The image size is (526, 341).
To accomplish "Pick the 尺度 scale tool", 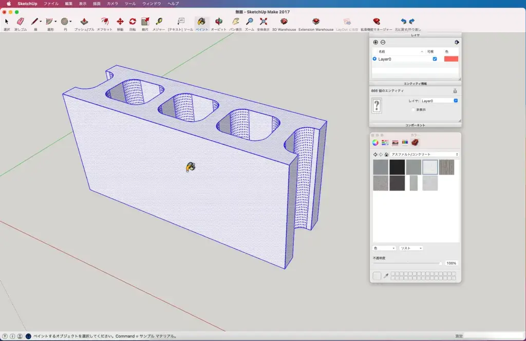I will 145,22.
